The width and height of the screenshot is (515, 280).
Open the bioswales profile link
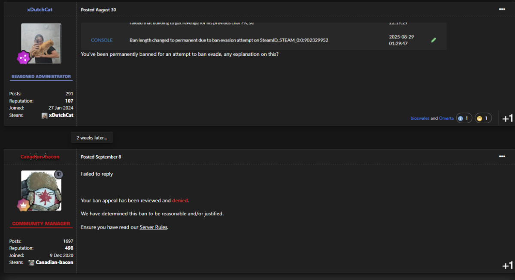[x=420, y=118]
